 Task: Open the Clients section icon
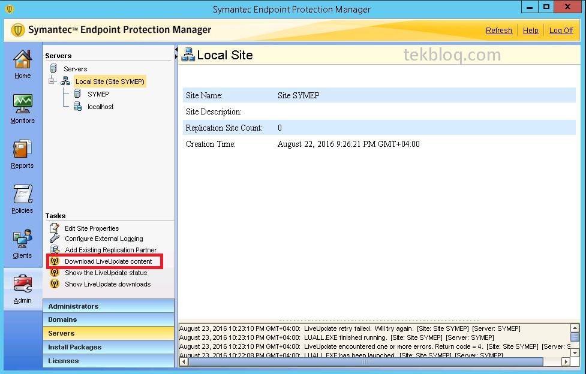pos(22,239)
